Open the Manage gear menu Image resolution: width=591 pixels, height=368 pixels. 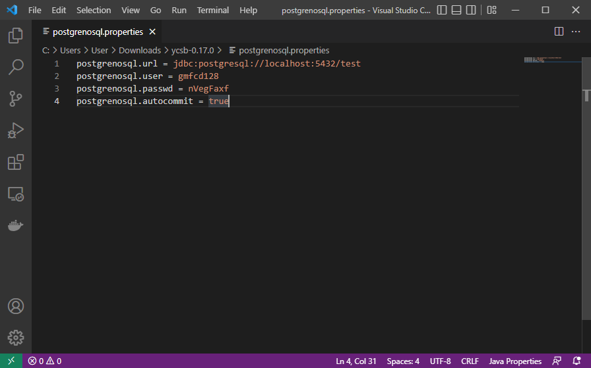coord(15,338)
